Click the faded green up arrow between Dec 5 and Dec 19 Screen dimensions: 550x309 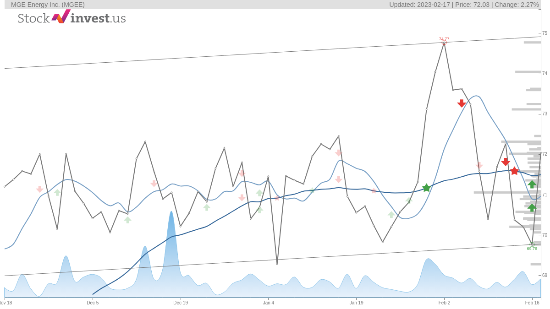click(x=127, y=220)
